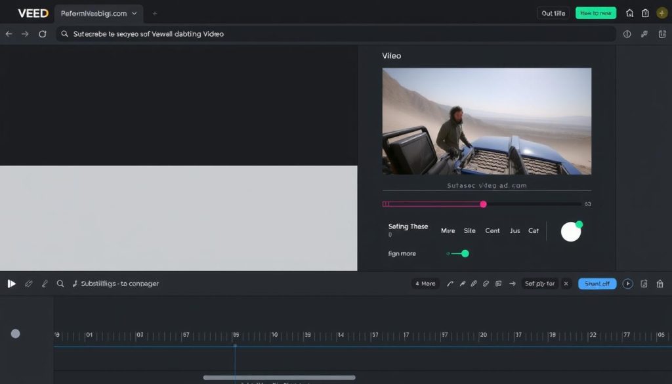Click the video preview thumbnail in the Video panel

coord(486,121)
